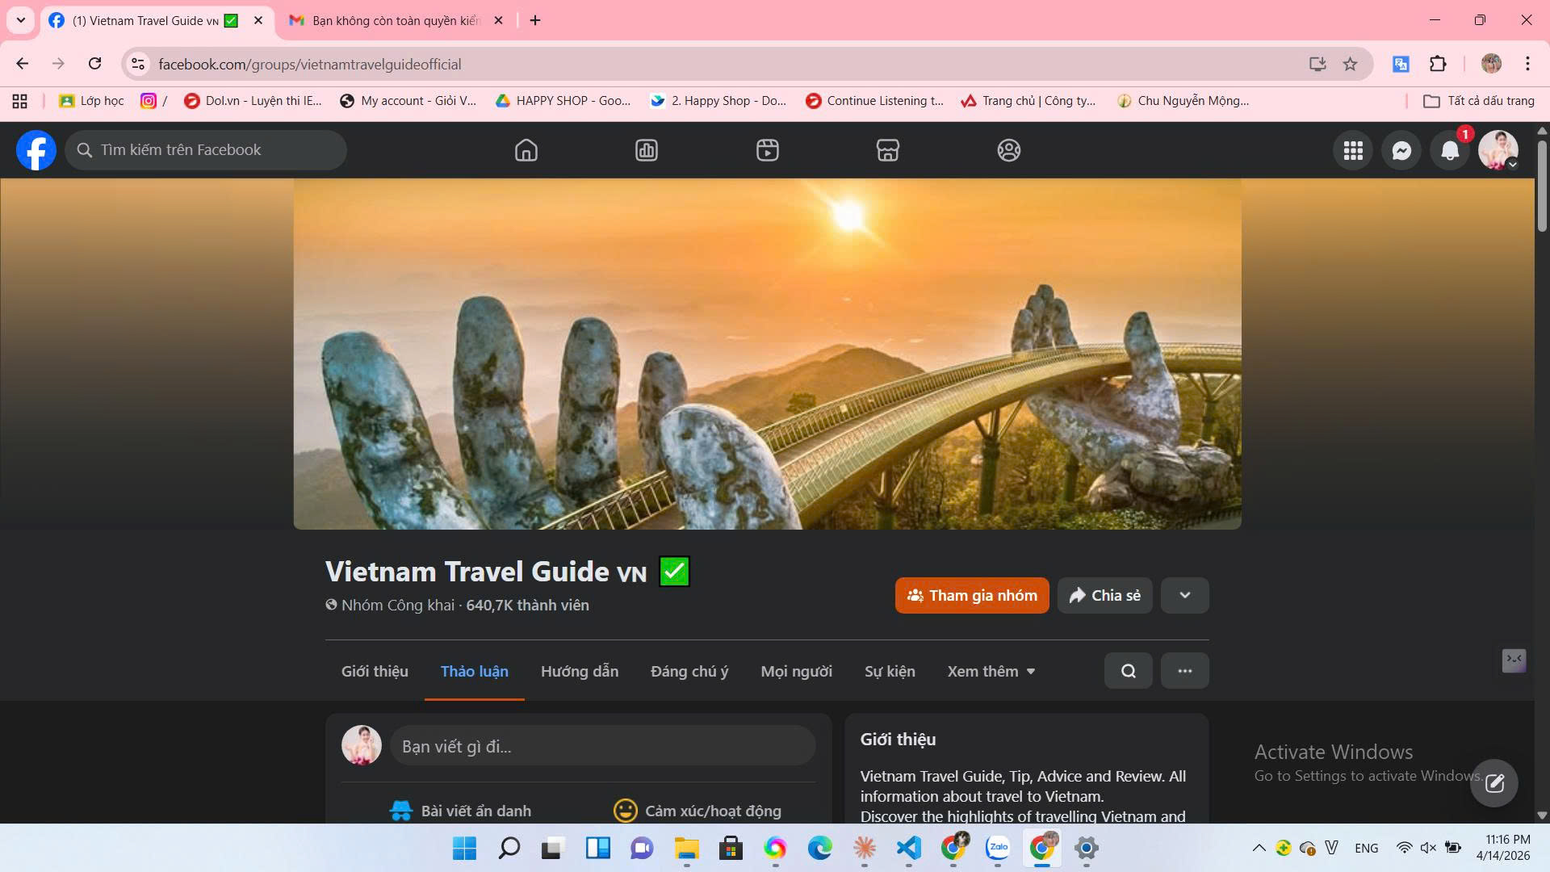This screenshot has width=1550, height=872.
Task: Choose Cảm xúc/hoạt động option
Action: click(x=697, y=811)
